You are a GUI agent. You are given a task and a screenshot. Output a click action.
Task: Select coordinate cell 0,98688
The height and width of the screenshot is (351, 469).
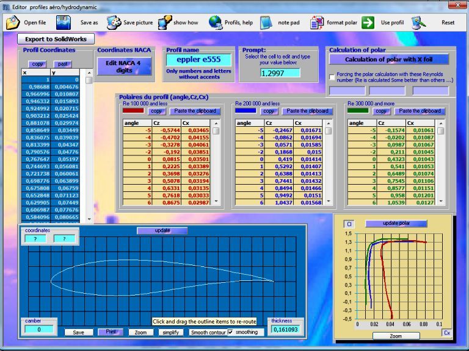(36, 87)
